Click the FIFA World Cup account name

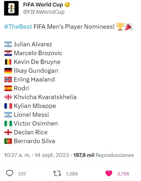(x=43, y=5)
